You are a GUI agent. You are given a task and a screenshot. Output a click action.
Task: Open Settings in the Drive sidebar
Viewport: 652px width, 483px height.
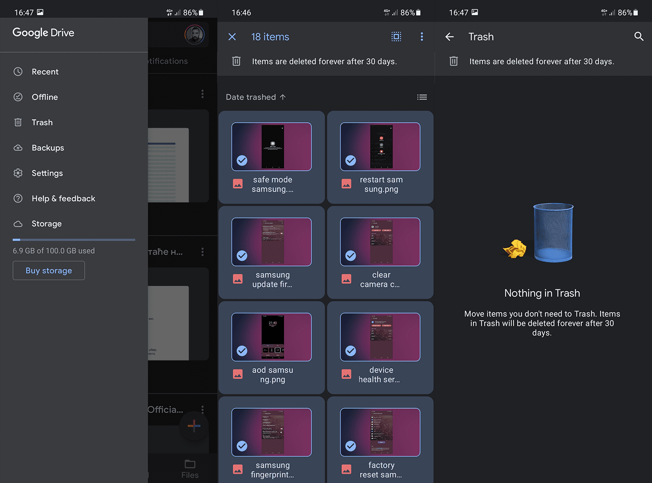point(47,173)
